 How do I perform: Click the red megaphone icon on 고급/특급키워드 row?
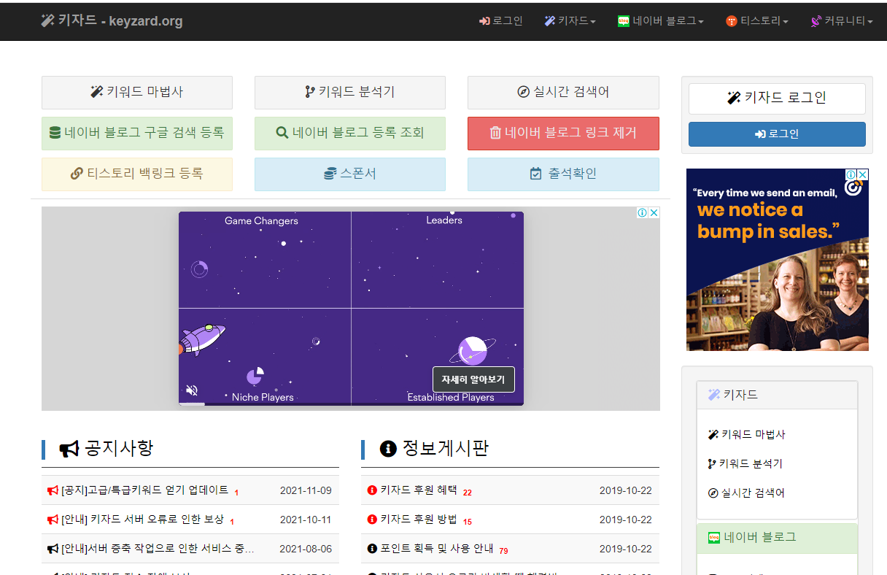coord(53,490)
